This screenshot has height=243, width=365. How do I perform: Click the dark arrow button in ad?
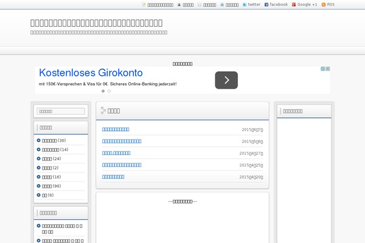[226, 80]
